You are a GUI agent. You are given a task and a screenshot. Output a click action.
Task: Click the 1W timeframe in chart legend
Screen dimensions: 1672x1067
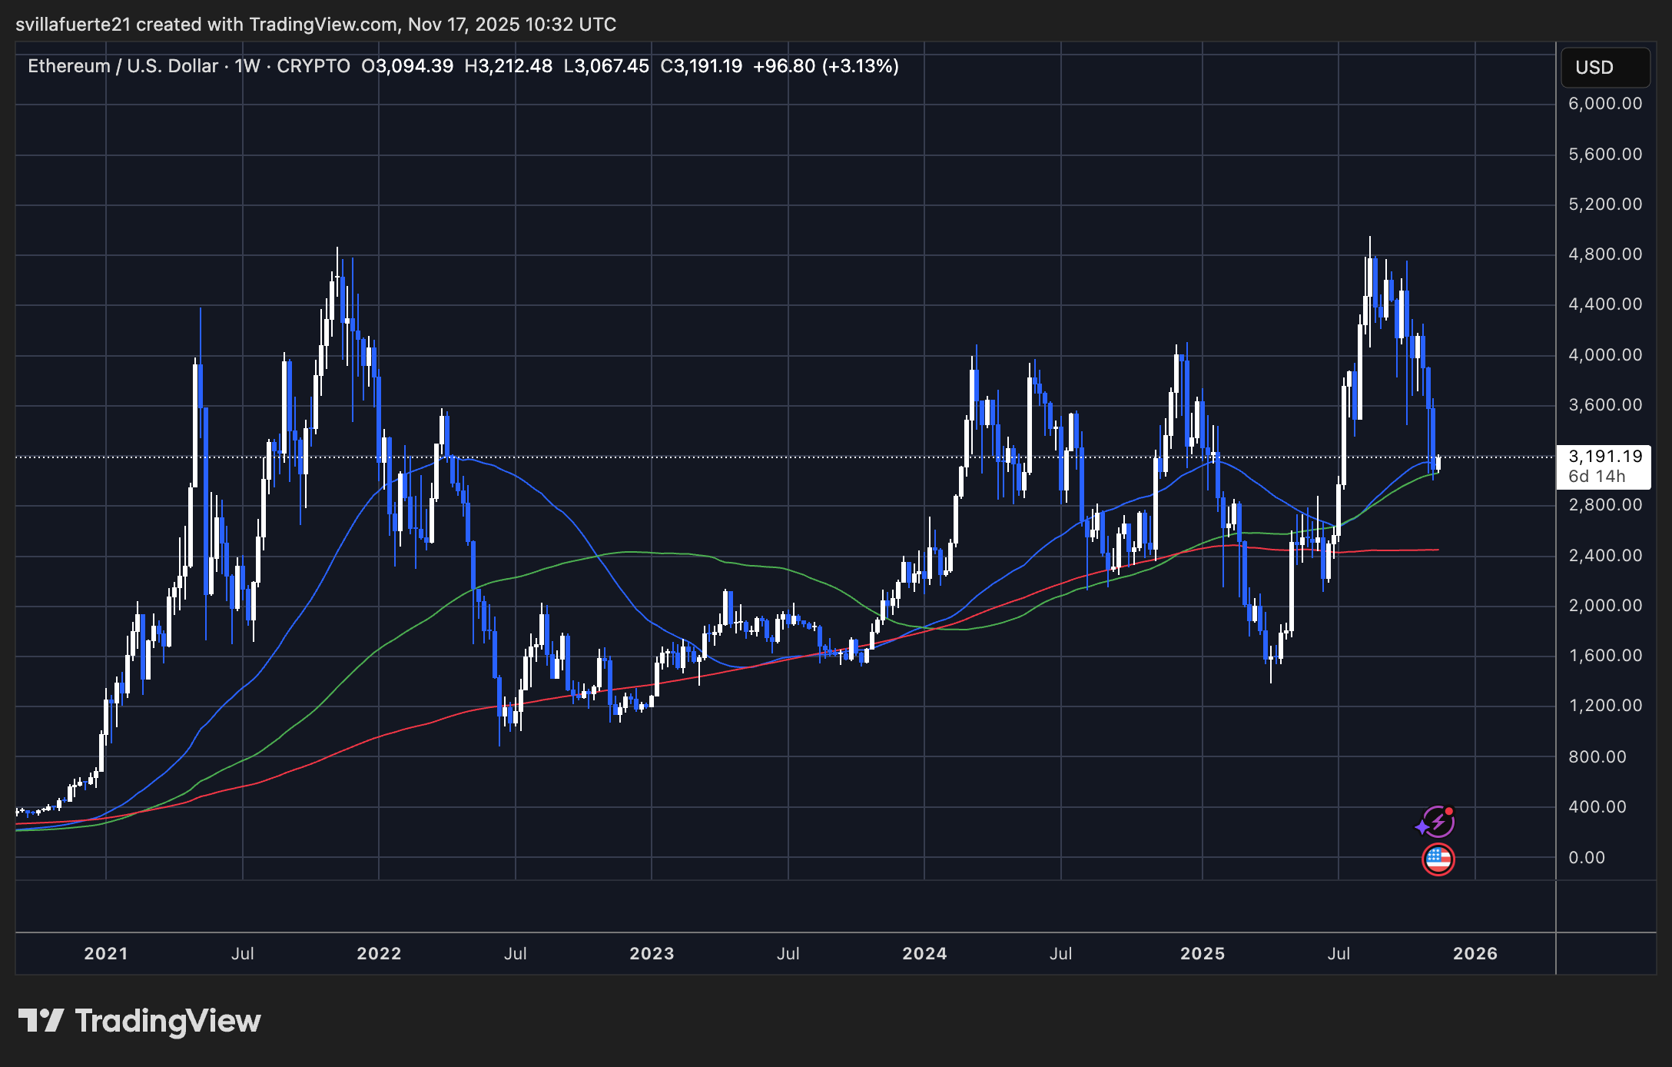247,66
